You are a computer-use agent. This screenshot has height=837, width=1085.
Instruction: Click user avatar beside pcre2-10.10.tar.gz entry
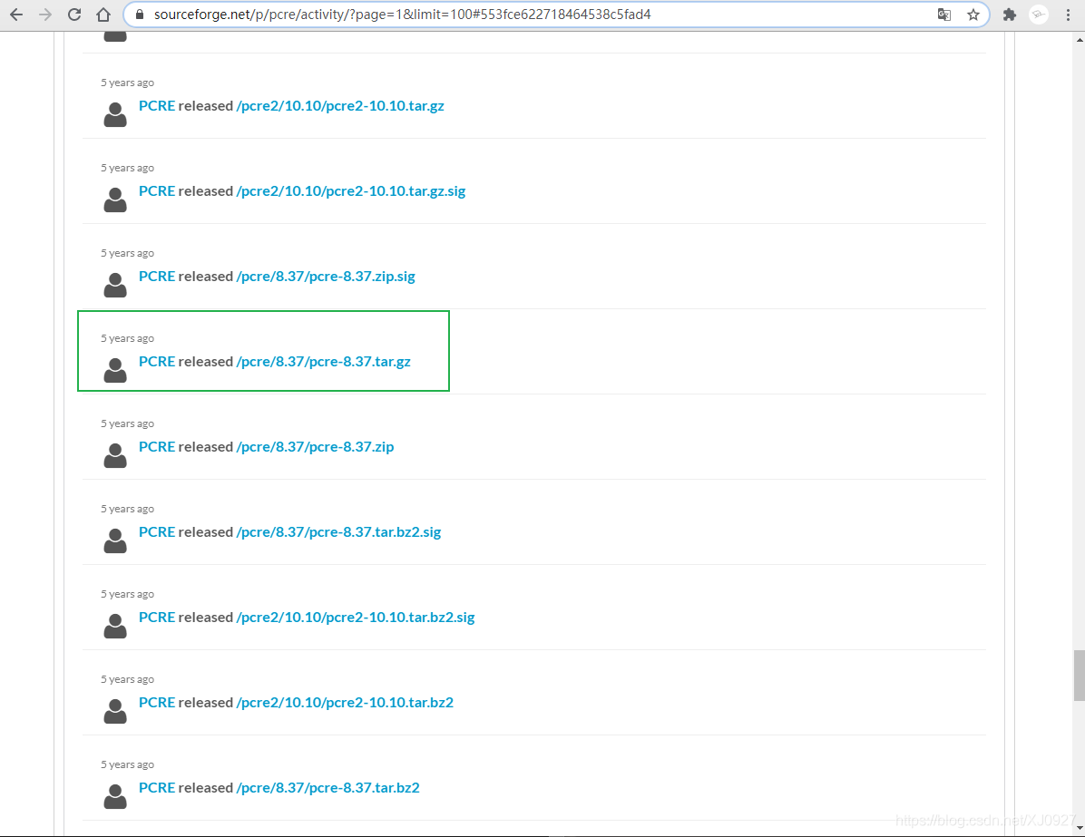click(x=115, y=114)
